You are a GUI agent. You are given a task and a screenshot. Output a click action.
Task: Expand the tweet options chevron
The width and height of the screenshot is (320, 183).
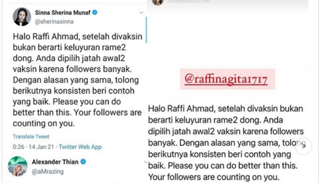pyautogui.click(x=141, y=13)
